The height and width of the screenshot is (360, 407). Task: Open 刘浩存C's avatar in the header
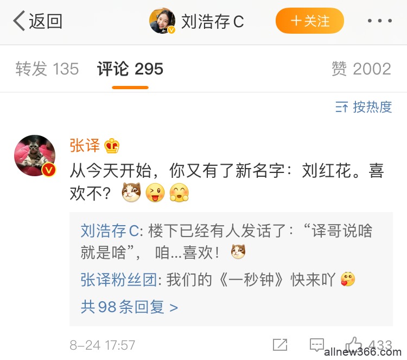[x=162, y=21]
